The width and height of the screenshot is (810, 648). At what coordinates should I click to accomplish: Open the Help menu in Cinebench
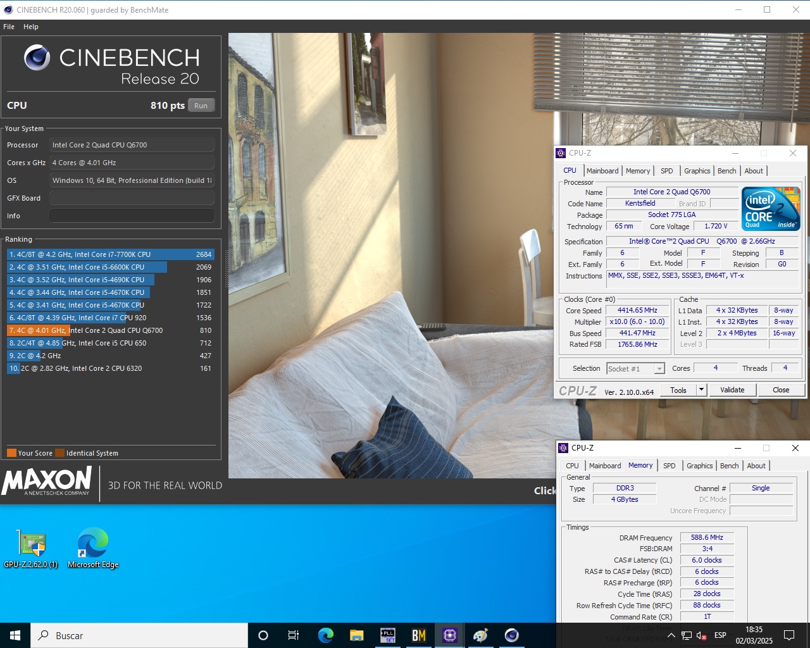(x=31, y=27)
